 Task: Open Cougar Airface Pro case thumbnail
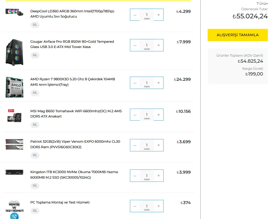coord(14,52)
